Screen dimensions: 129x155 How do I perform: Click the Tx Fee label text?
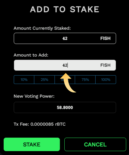click(21, 124)
